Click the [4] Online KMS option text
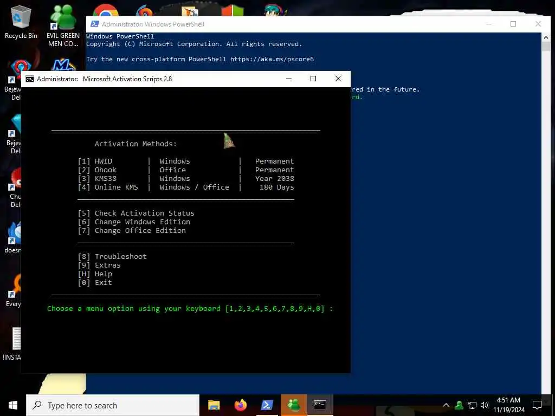555x416 pixels. coord(108,187)
